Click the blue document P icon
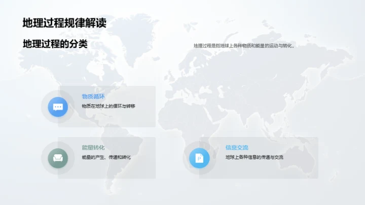The height and width of the screenshot is (205, 365). [x=199, y=158]
